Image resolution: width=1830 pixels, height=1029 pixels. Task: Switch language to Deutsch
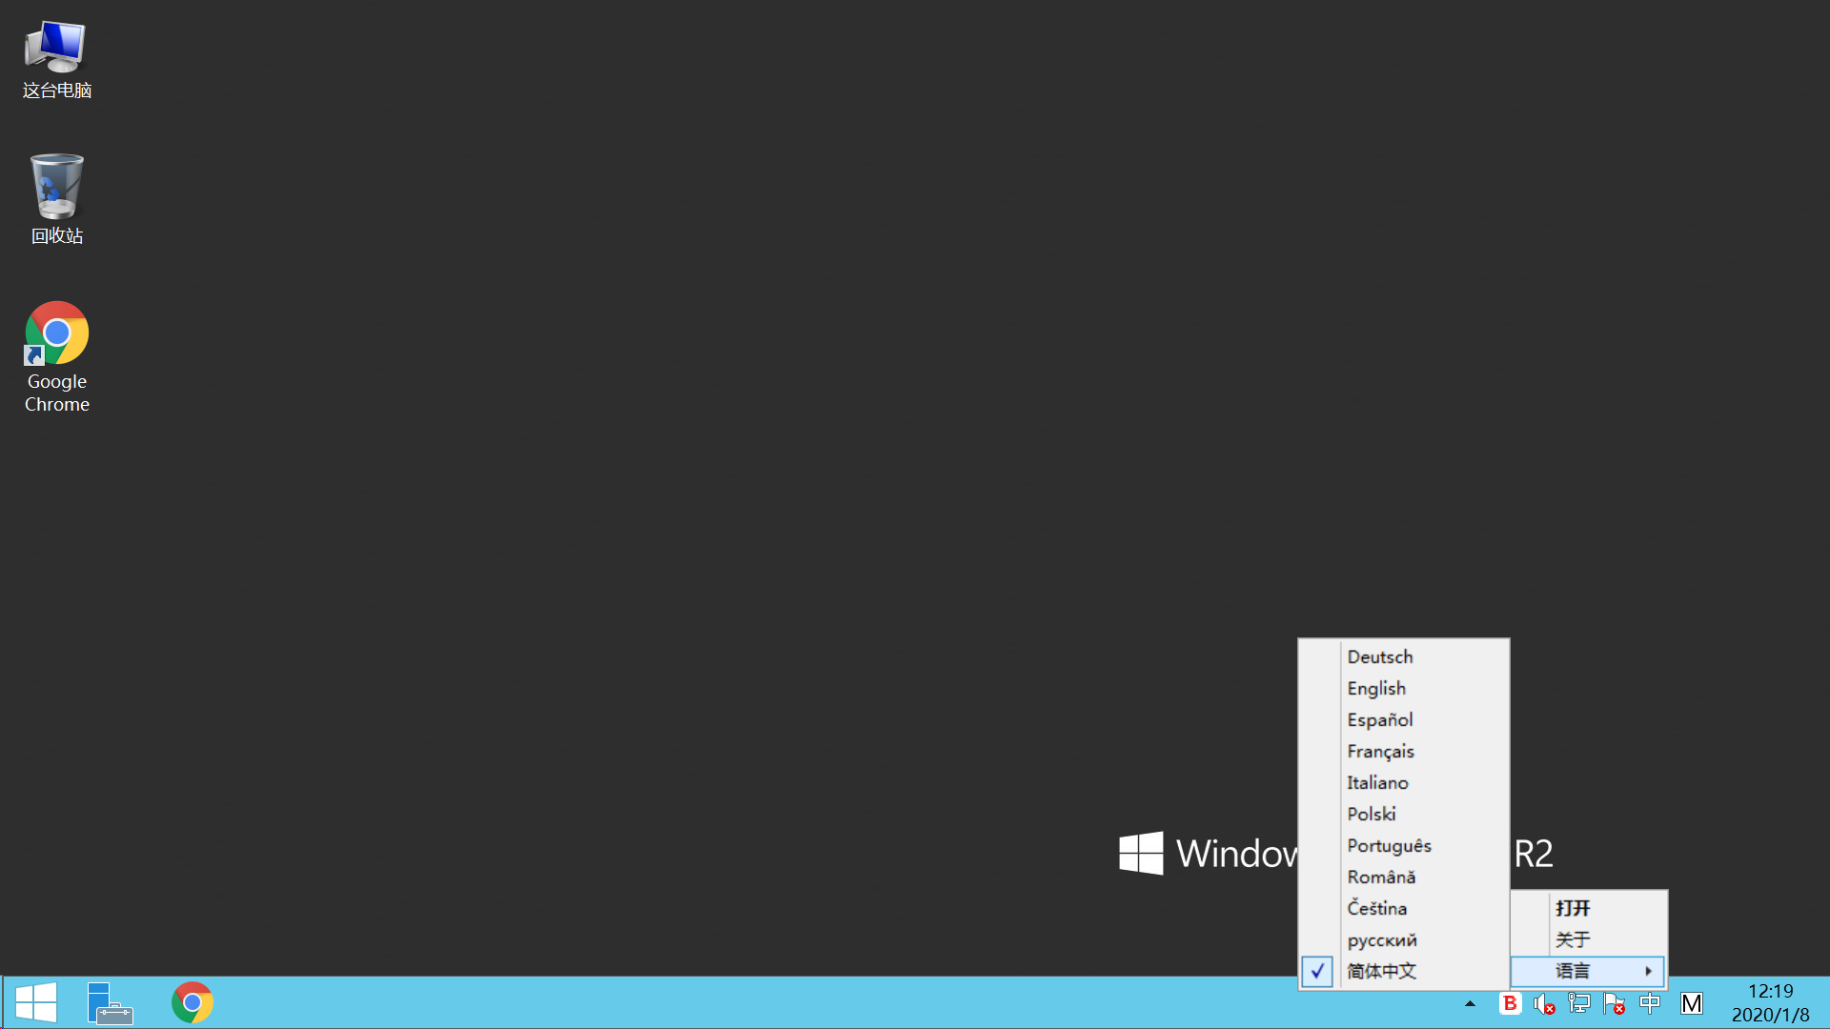tap(1379, 656)
